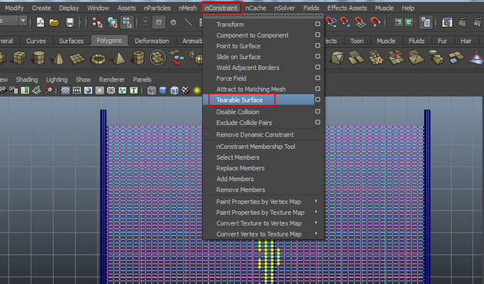This screenshot has width=484, height=284.
Task: Switch to the Polygons shelf tab
Action: (109, 41)
